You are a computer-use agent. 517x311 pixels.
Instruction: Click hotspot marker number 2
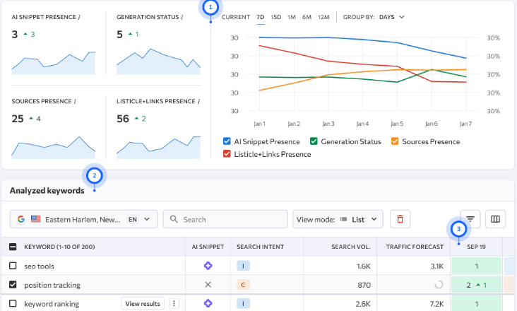94,175
